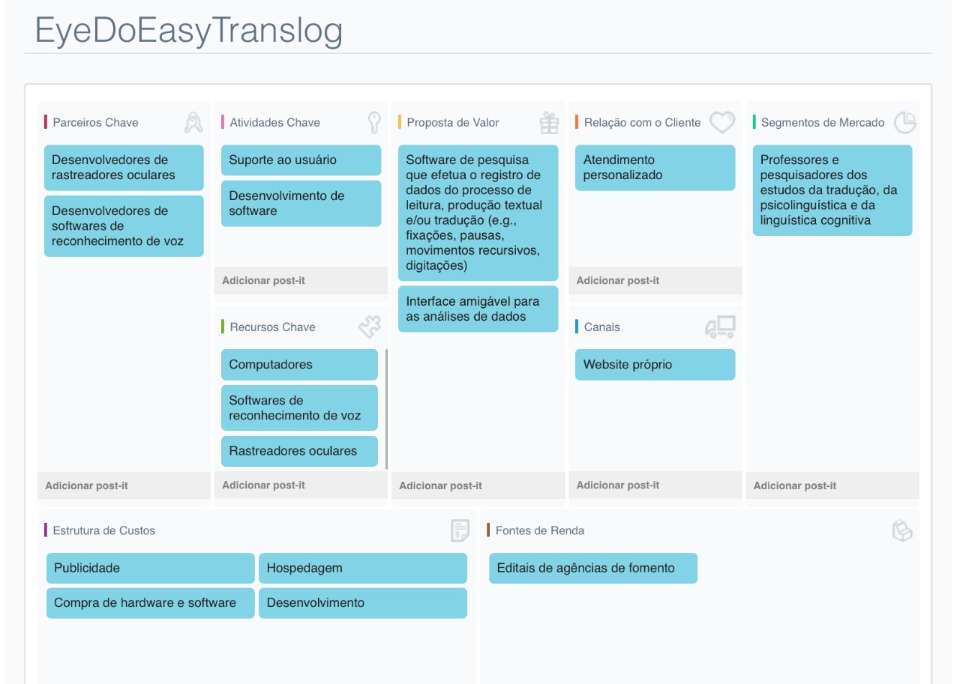This screenshot has height=684, width=960.
Task: Add a post-it under Proposta de Valor
Action: [x=441, y=485]
